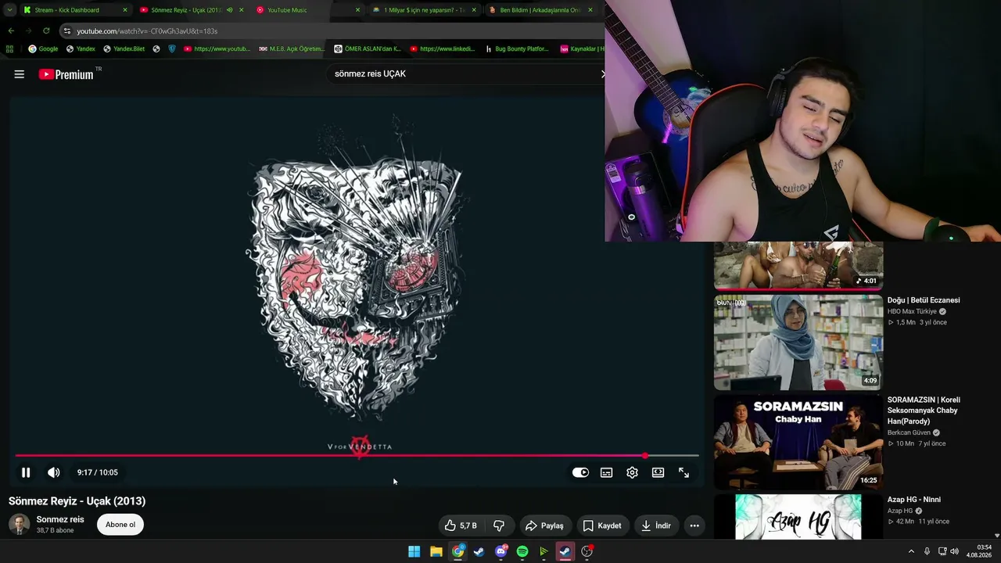Image resolution: width=1001 pixels, height=563 pixels.
Task: Open the 1 Milyar $ için ne yaparsın tab
Action: (424, 10)
